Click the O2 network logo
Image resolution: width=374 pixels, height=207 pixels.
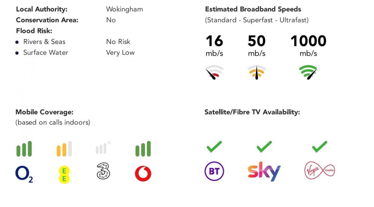(24, 174)
